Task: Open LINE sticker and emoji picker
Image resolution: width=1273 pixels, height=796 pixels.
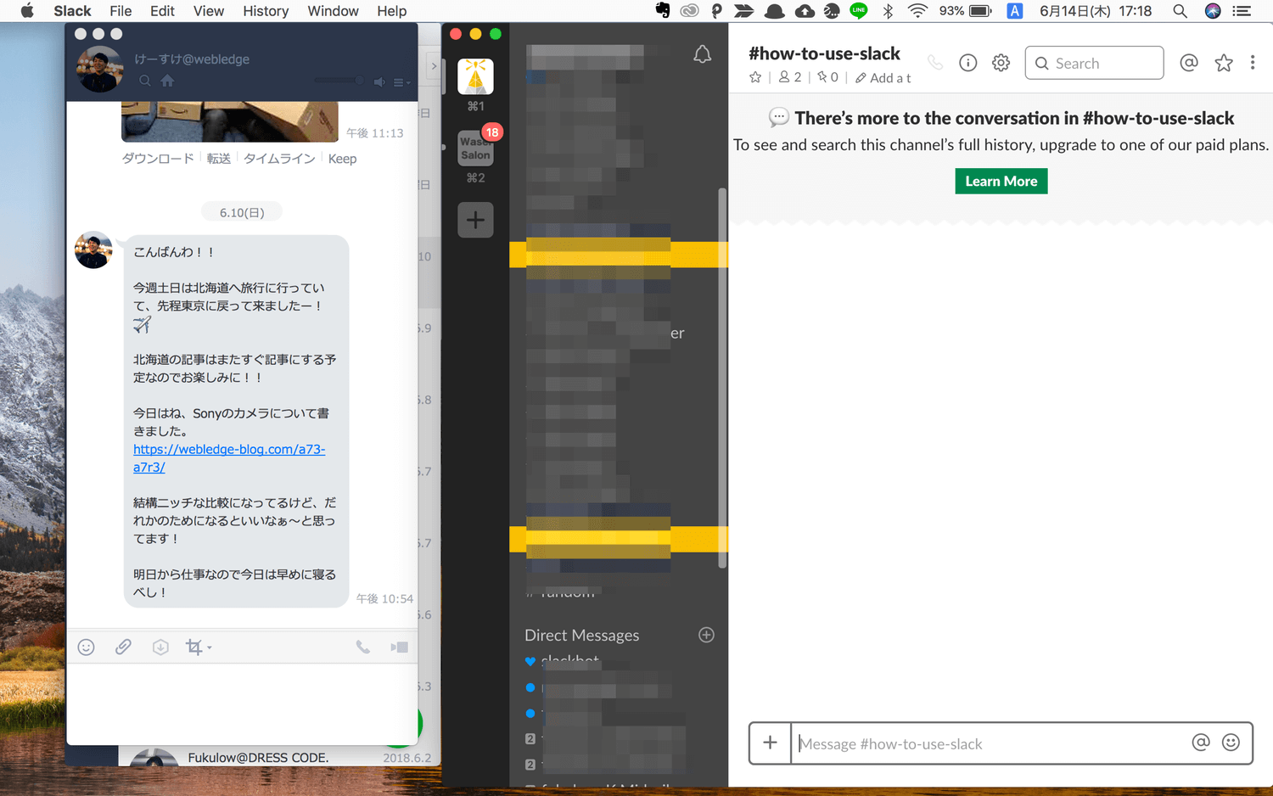Action: coord(86,647)
